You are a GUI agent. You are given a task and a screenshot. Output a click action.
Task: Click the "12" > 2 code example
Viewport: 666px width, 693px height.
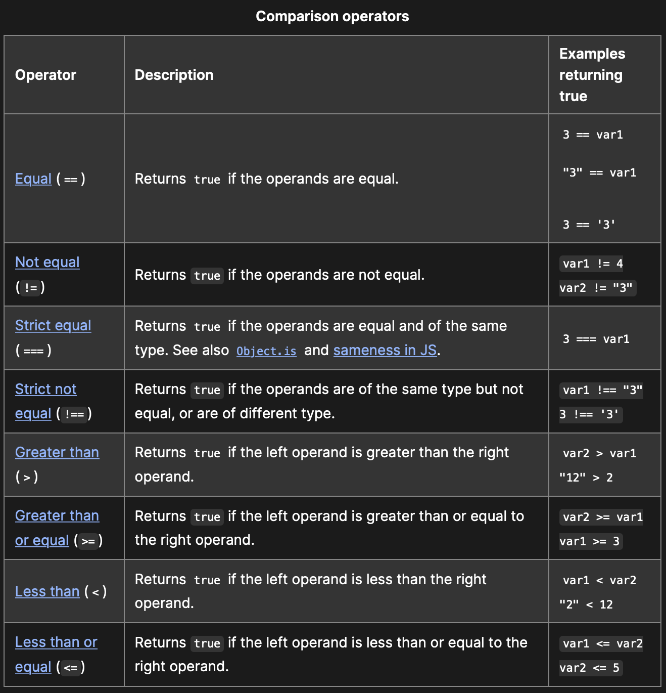pos(586,478)
